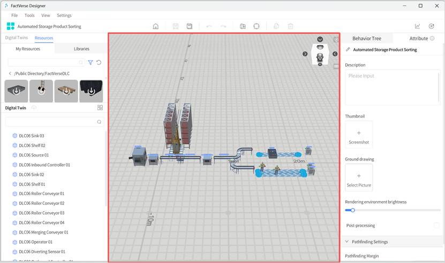
Task: Click the filter funnel icon
Action: pyautogui.click(x=90, y=63)
